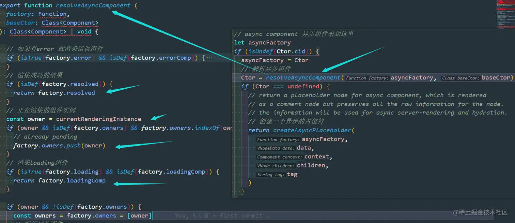This screenshot has height=223, width=515.
Task: Click factory.resolved in the return statement
Action: point(66,93)
